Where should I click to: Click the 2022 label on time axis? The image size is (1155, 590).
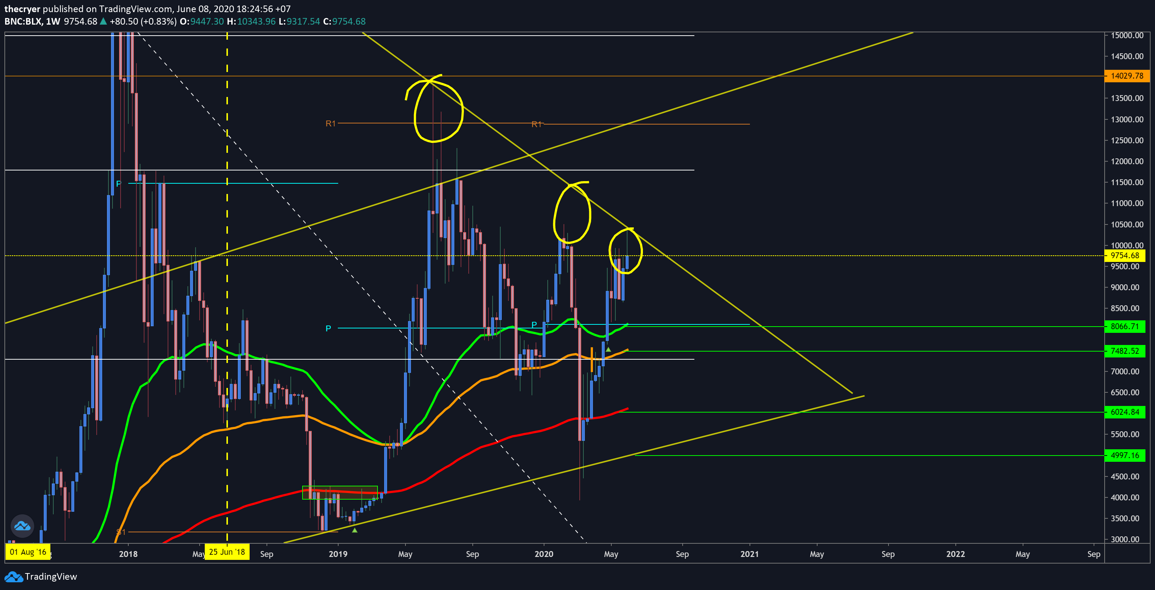point(955,554)
